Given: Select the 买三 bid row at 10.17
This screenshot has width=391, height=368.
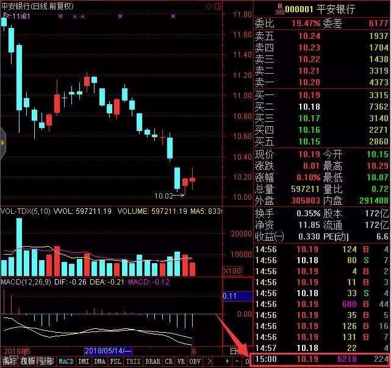Looking at the screenshot, I should 321,118.
